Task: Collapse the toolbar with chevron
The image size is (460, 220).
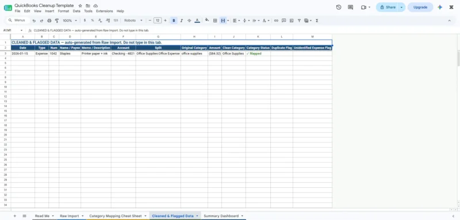Action: click(449, 21)
